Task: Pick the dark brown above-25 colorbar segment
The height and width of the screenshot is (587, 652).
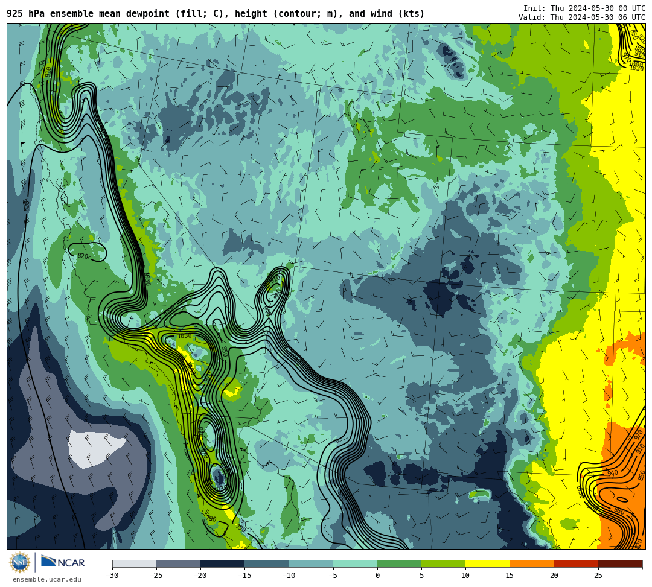Action: (x=621, y=563)
